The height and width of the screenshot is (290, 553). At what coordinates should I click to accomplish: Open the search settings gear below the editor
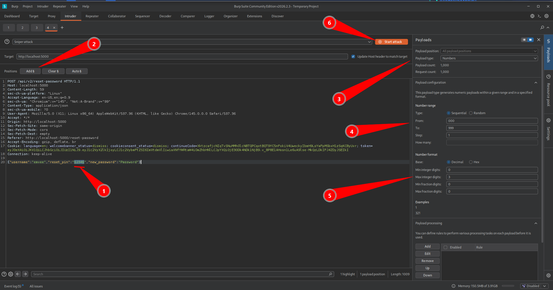[11, 274]
